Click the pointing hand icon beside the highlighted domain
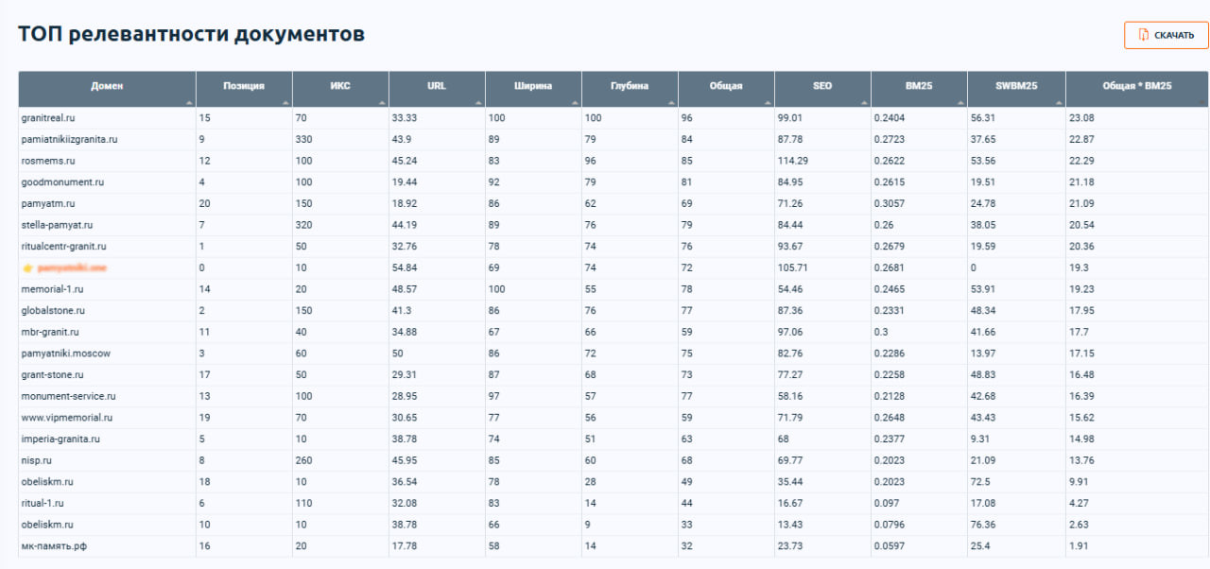The image size is (1210, 569). [x=26, y=268]
